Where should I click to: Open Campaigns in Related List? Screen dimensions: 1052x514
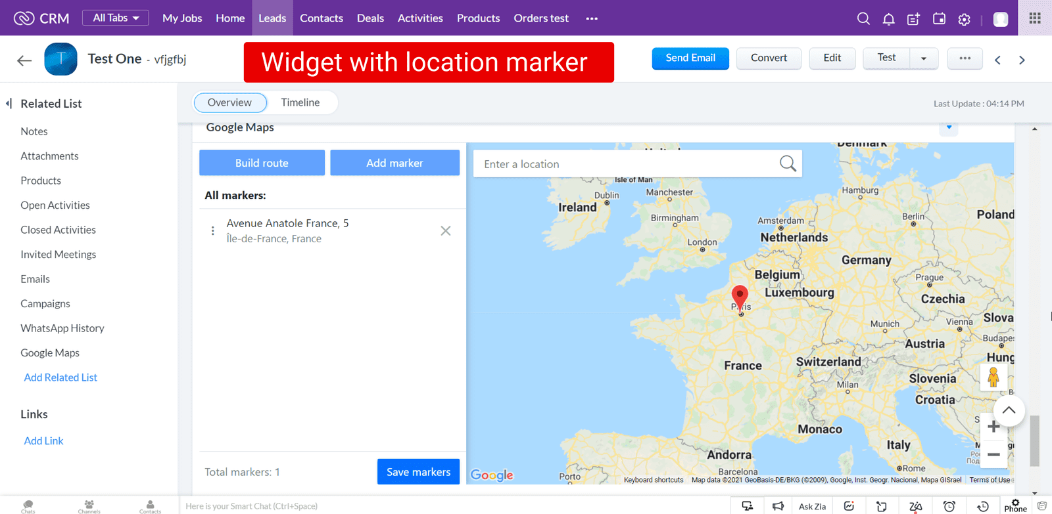click(x=45, y=303)
